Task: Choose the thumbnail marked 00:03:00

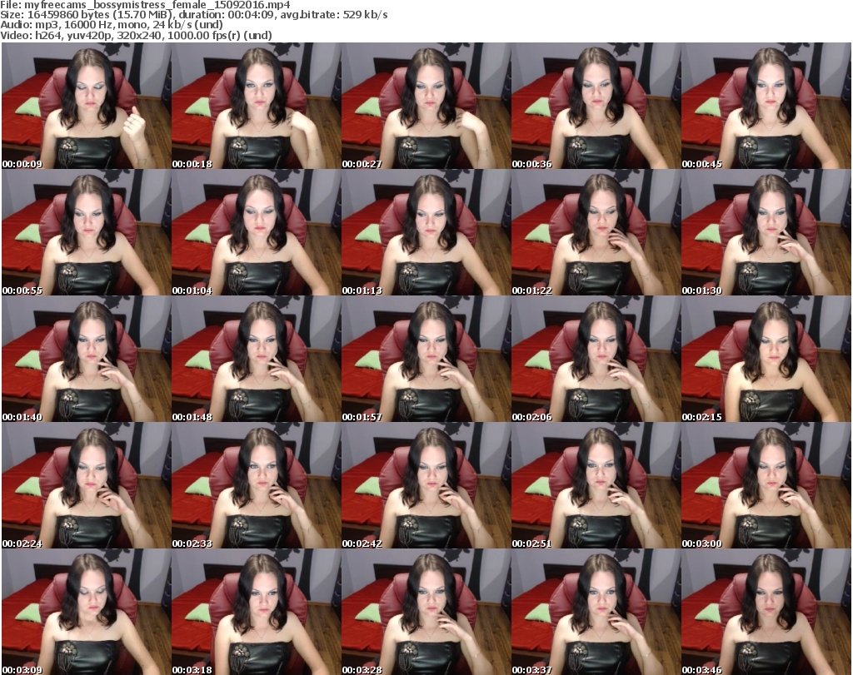Action: click(x=766, y=485)
